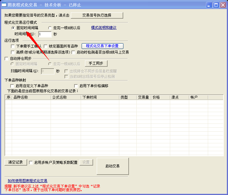Select 走完一根K线以后 run mode radio
The width and height of the screenshot is (228, 195).
click(50, 28)
